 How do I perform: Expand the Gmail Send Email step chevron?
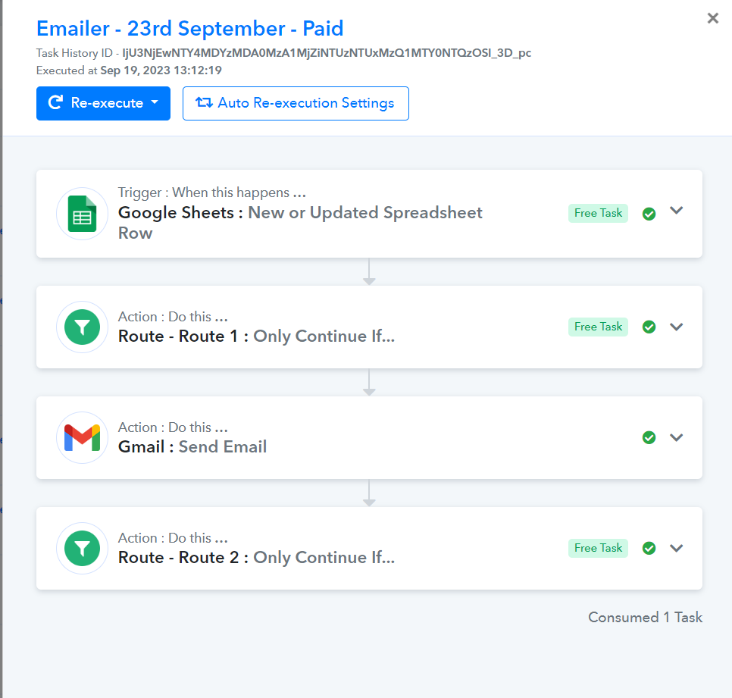click(677, 437)
